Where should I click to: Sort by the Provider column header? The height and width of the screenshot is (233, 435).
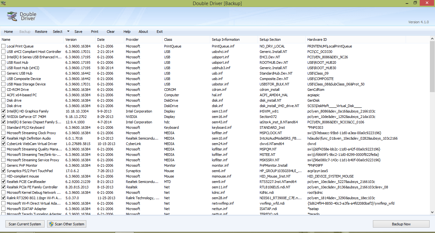[x=143, y=40]
